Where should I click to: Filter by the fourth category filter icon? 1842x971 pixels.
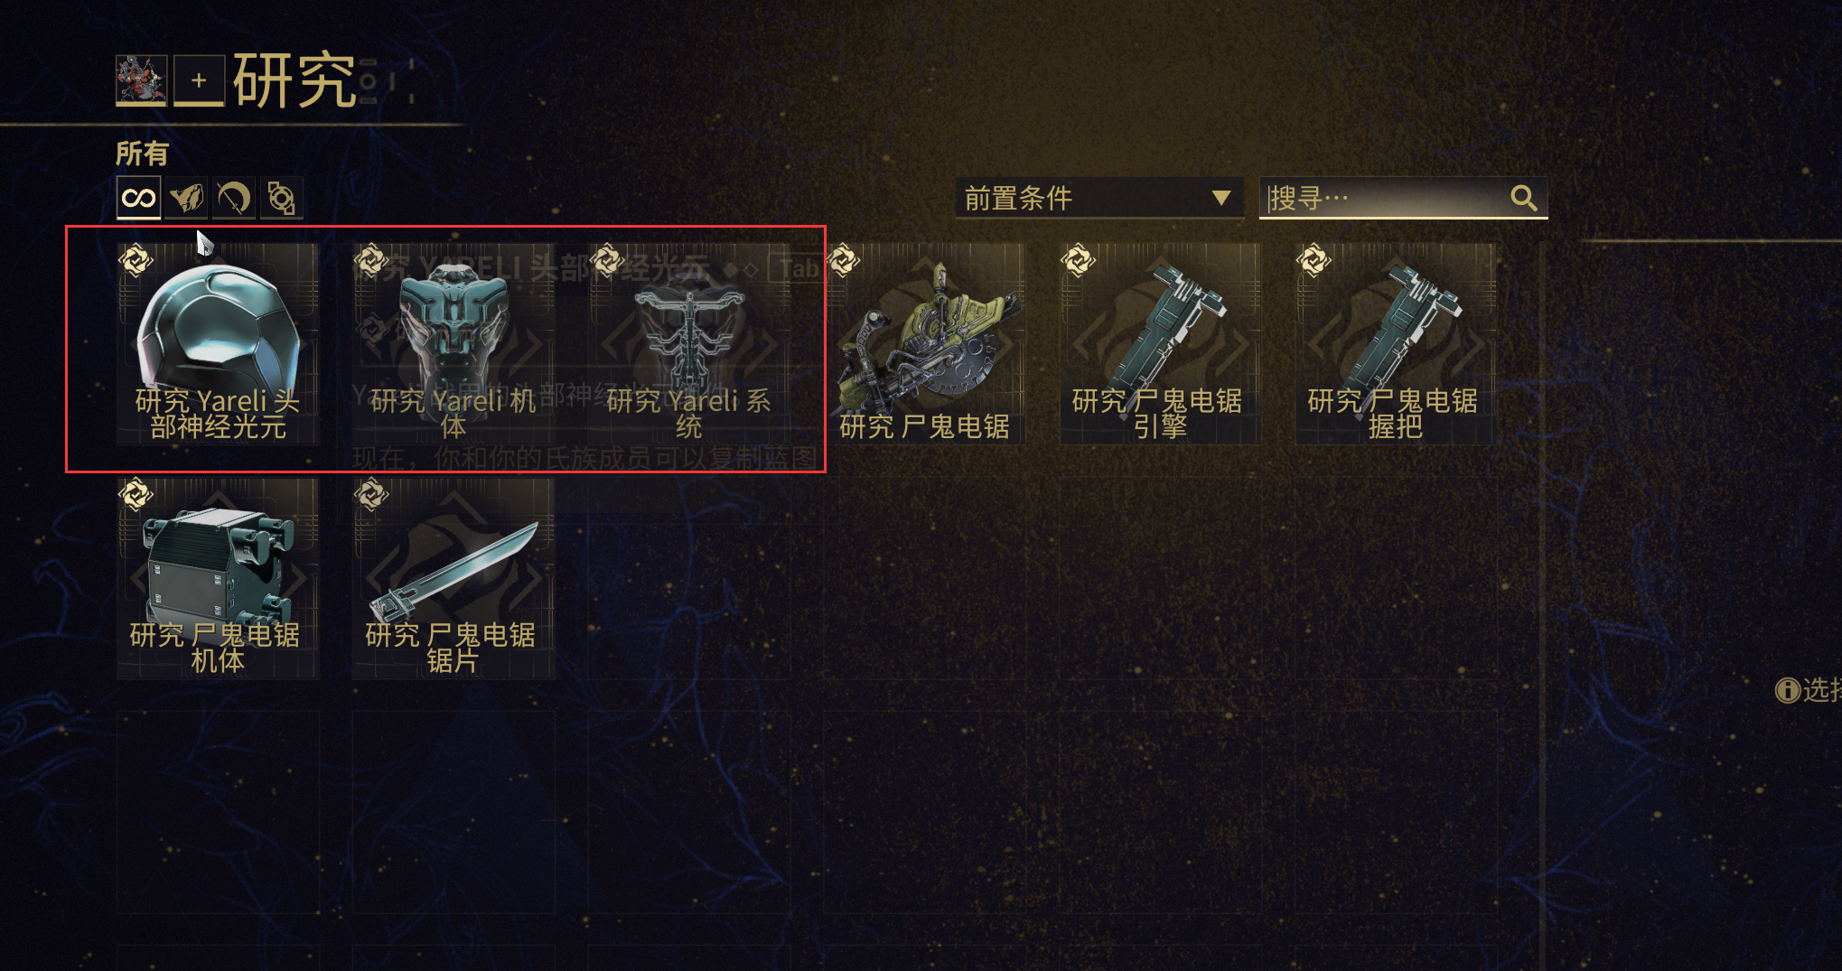(x=281, y=198)
